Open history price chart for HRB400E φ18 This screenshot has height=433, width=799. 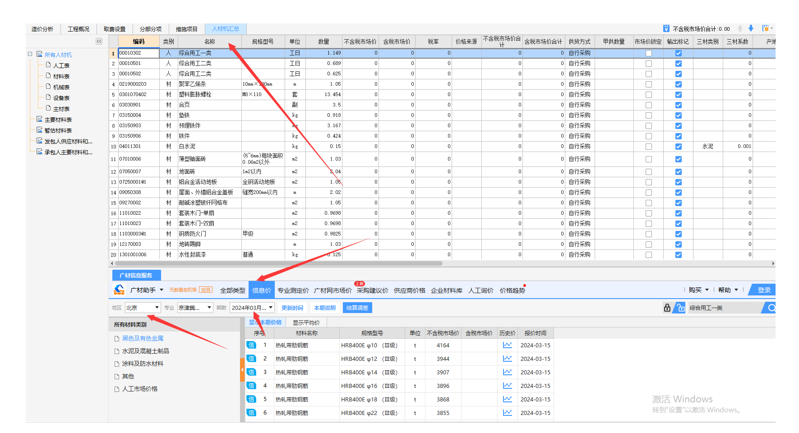pos(508,399)
